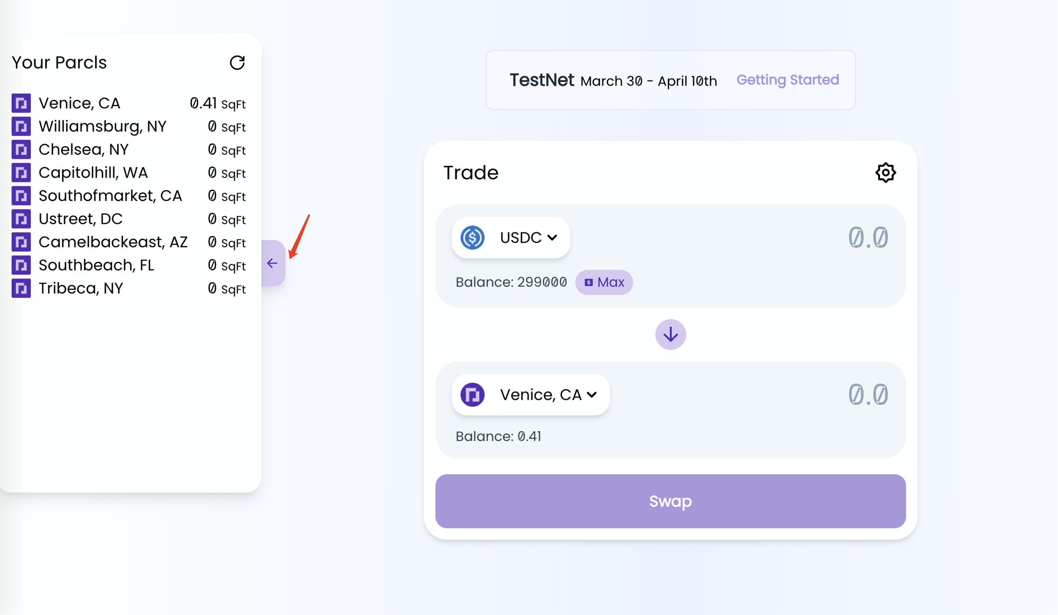The image size is (1058, 615).
Task: Refresh the Your Parcls list
Action: (237, 63)
